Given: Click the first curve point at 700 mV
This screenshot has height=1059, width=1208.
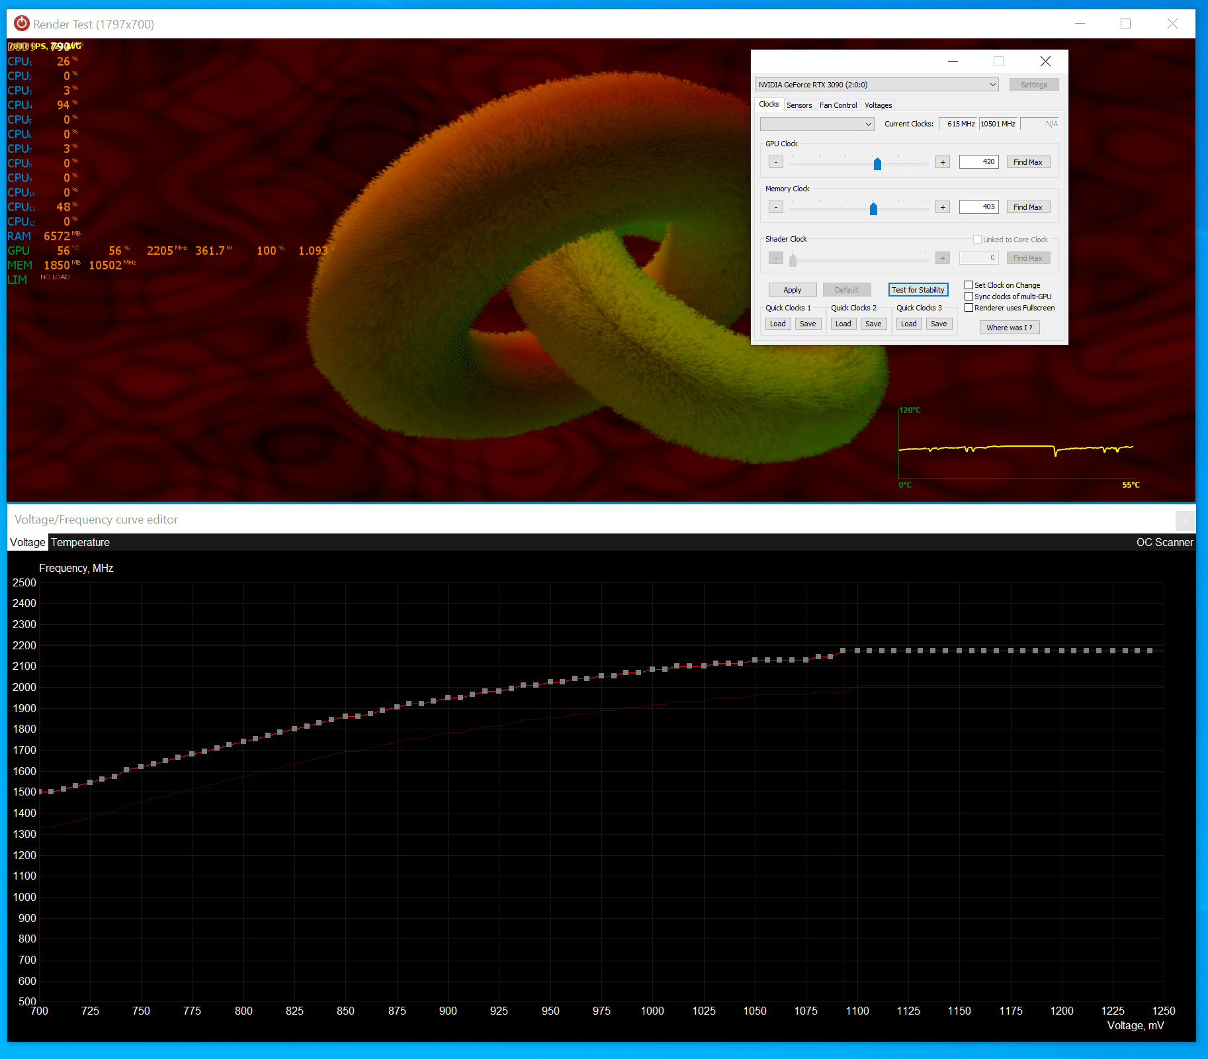Looking at the screenshot, I should [x=40, y=792].
